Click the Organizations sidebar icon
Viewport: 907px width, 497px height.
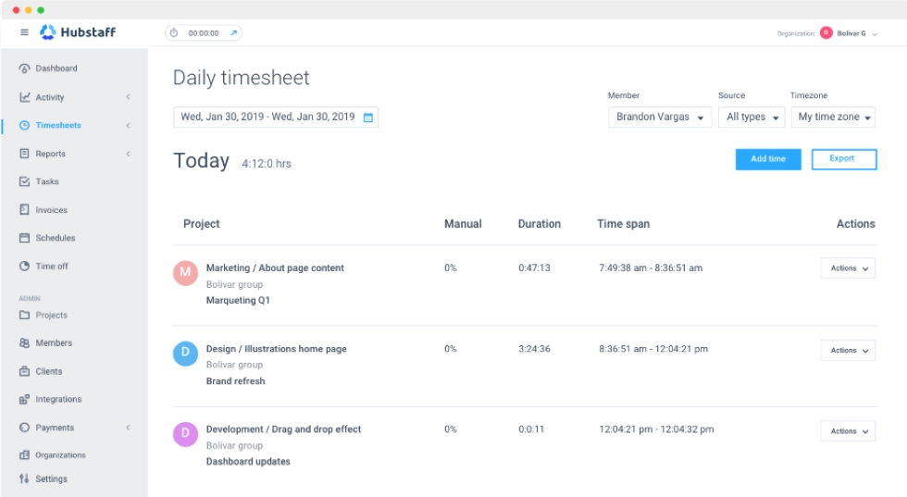[24, 454]
